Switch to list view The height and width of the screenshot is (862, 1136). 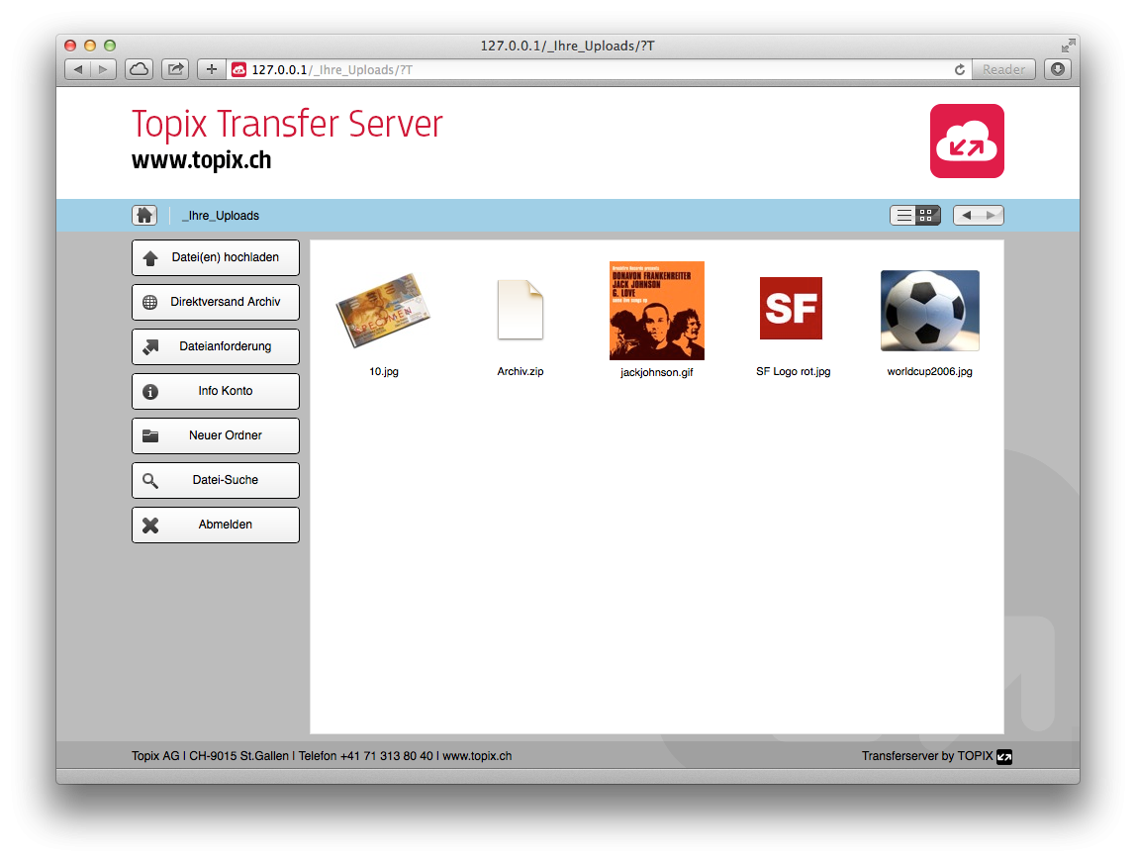(903, 215)
